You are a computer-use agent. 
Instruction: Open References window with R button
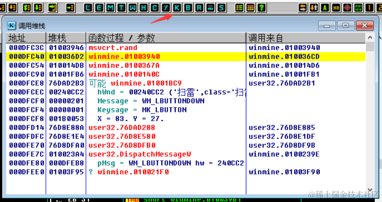pos(199,8)
